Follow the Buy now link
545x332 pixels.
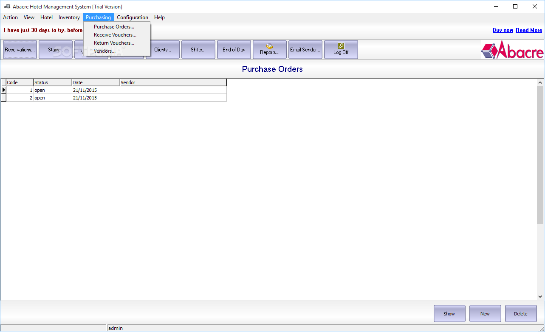coord(503,30)
